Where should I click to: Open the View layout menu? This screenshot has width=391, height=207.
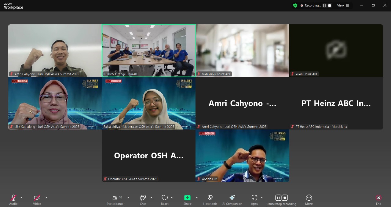point(343,5)
